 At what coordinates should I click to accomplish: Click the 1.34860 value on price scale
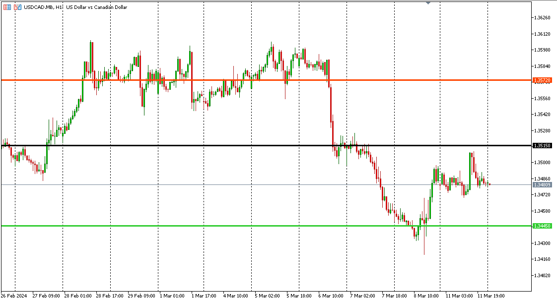coord(543,179)
